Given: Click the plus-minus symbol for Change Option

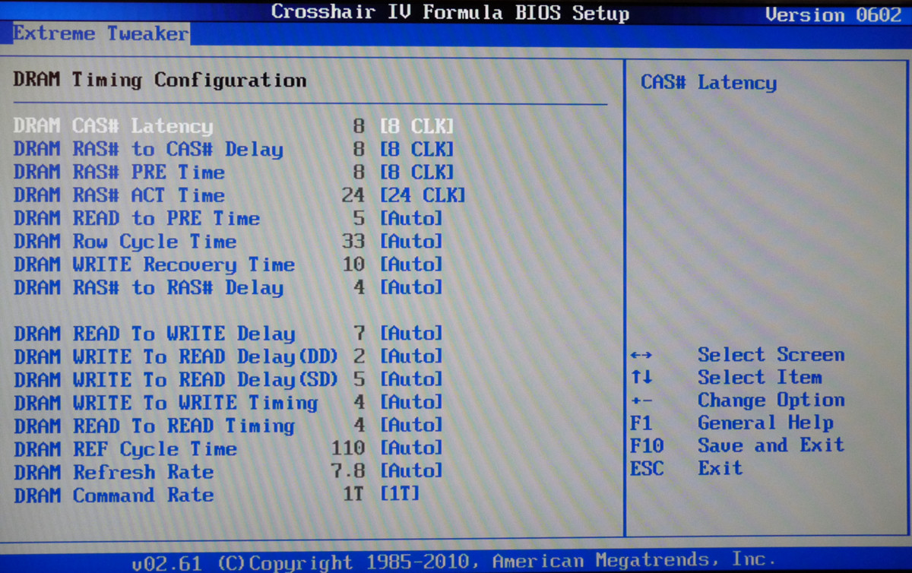Looking at the screenshot, I should (641, 400).
